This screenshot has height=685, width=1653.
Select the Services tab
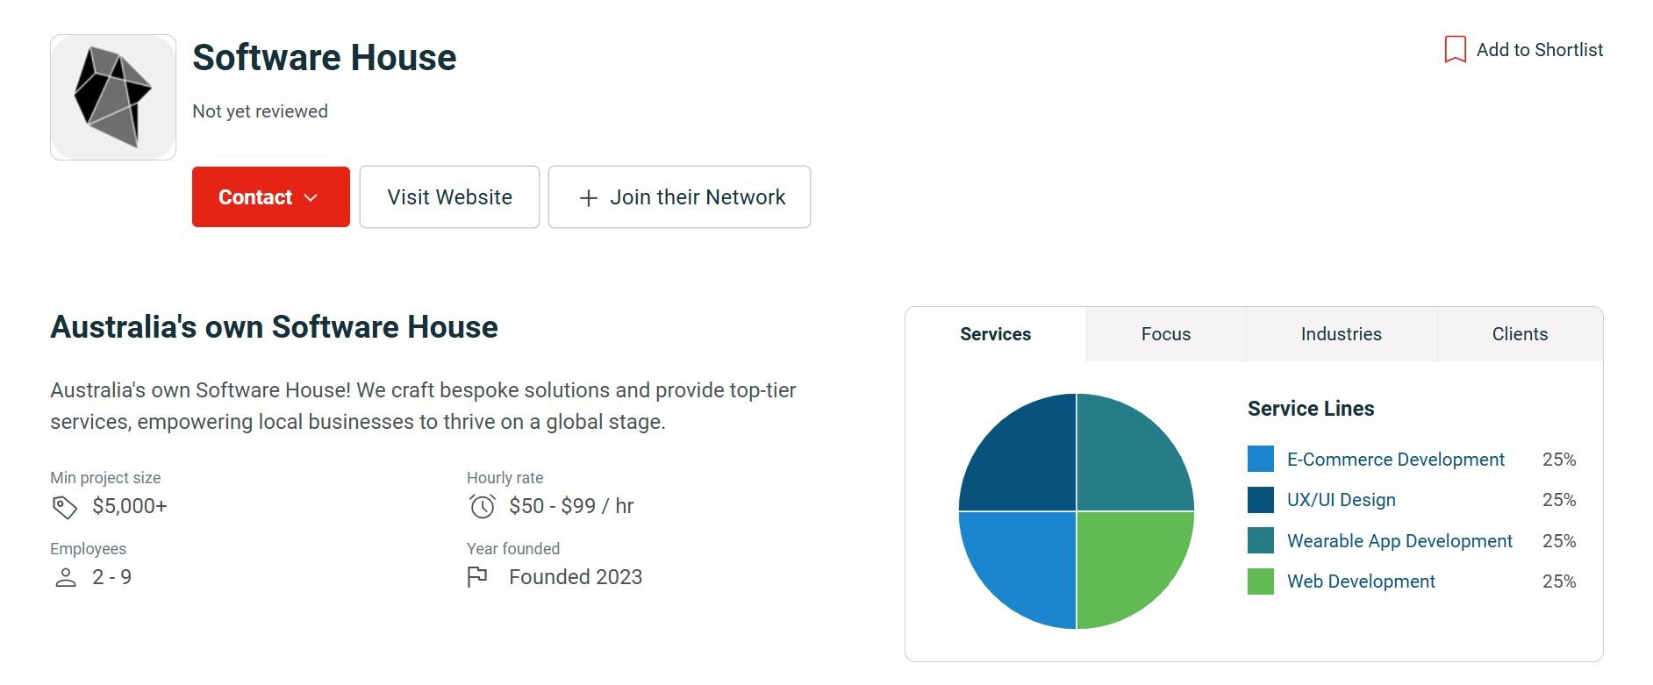coord(995,334)
